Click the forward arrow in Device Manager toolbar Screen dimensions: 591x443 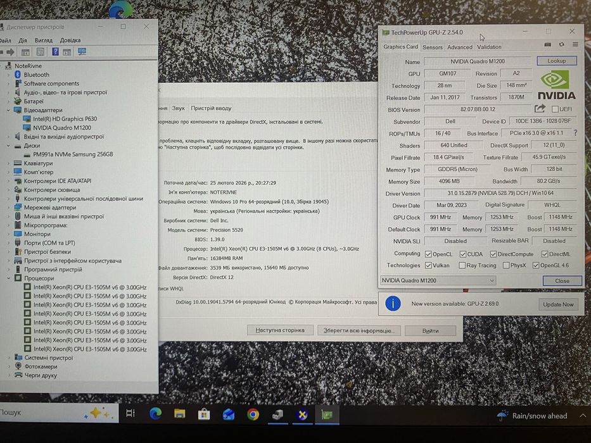click(10, 52)
